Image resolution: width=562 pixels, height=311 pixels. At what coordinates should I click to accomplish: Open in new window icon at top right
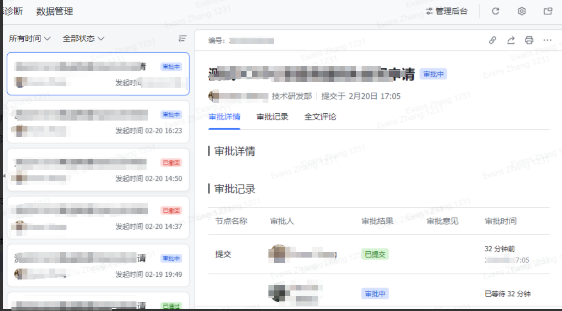(x=548, y=11)
